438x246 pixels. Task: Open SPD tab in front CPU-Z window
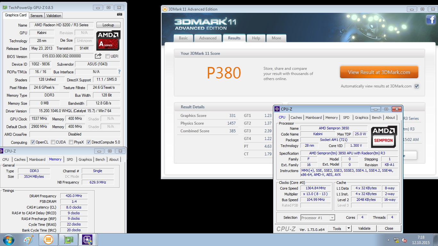346,118
